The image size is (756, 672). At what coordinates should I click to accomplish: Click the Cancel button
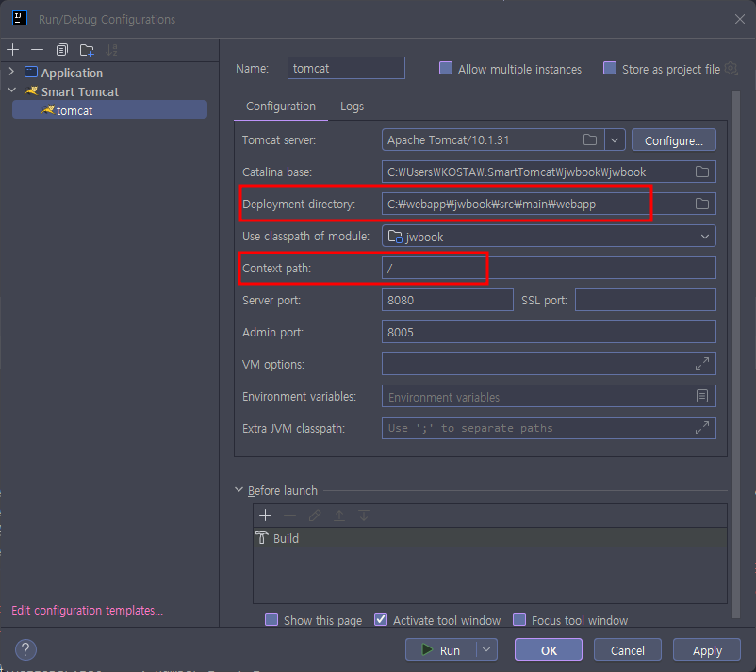coord(627,649)
